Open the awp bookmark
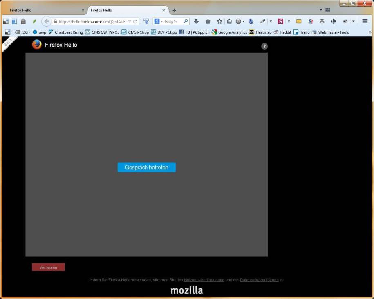Viewport: 374px width, 299px height. (39, 32)
